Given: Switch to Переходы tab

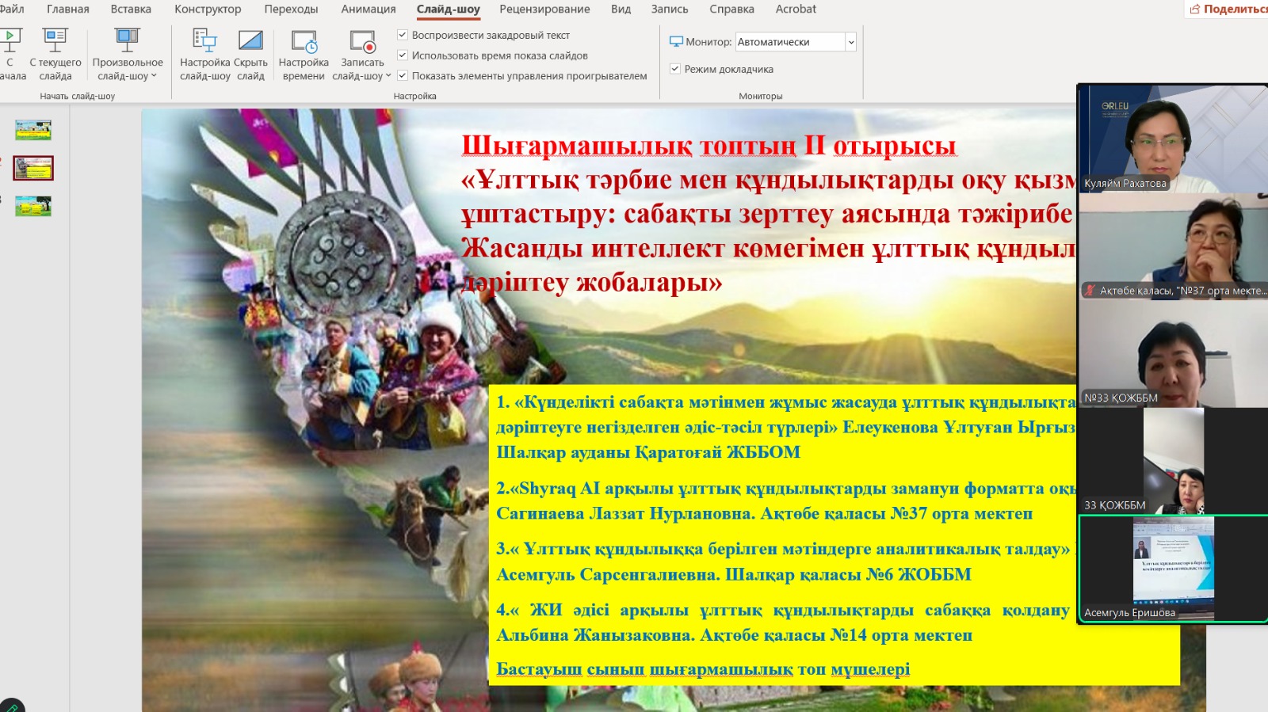Looking at the screenshot, I should [x=291, y=10].
